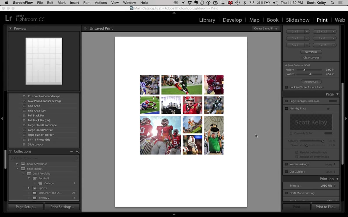
Task: Click the Lightroom Lr logo
Action: 8,18
